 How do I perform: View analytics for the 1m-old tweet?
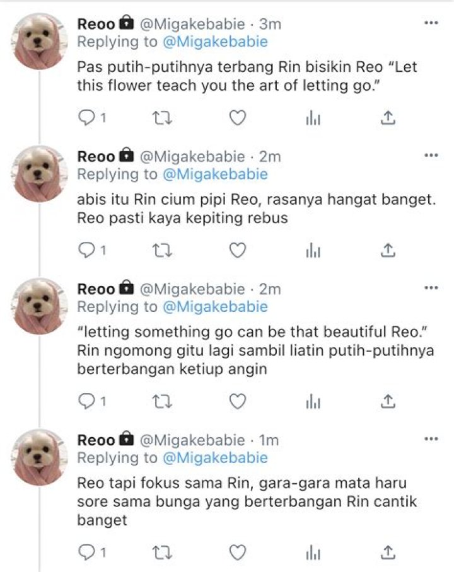point(313,552)
